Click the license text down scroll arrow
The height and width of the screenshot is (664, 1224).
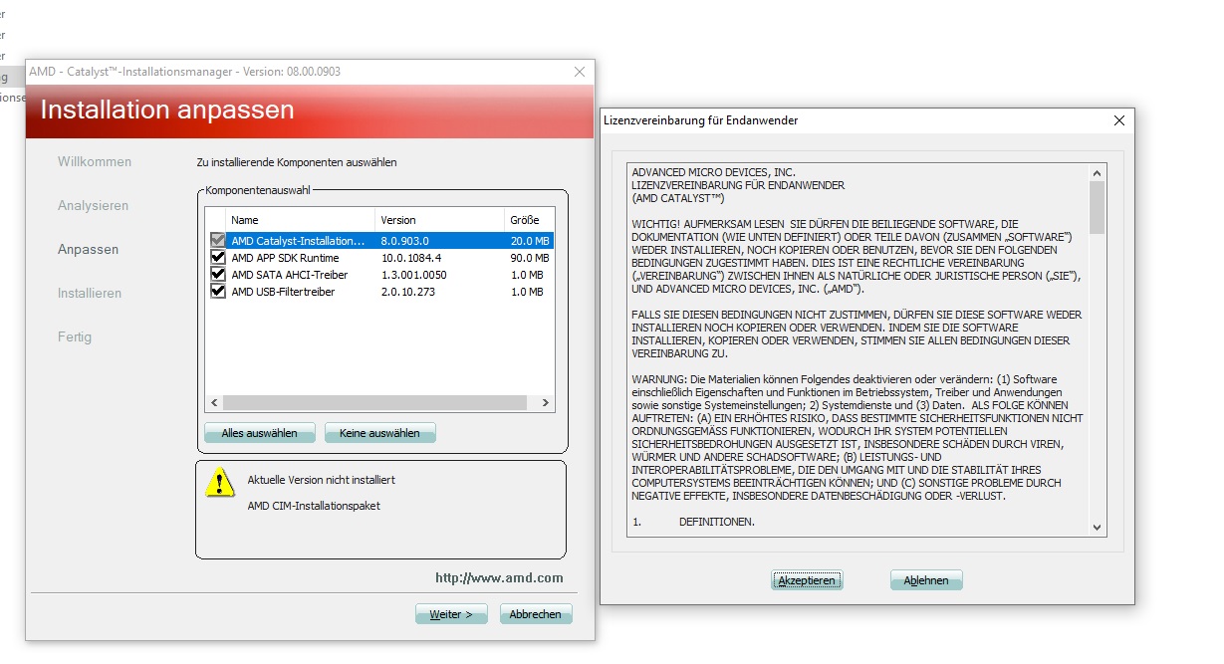[1097, 528]
